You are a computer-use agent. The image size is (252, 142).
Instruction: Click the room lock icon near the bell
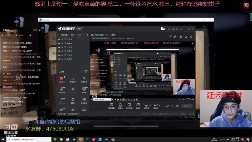[x=175, y=37]
